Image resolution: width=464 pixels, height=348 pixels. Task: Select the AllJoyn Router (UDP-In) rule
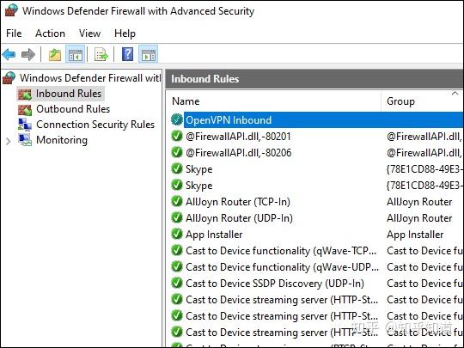(239, 218)
